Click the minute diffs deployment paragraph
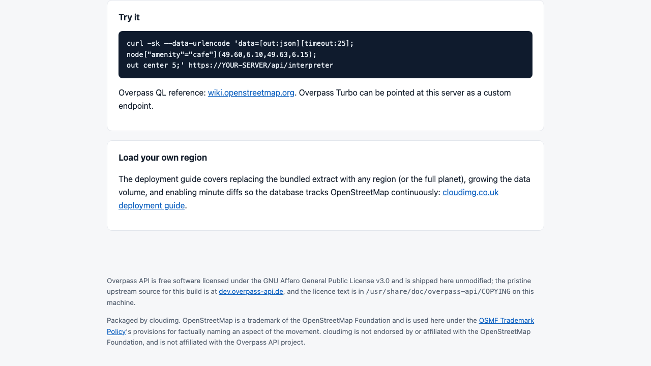Screen dimensions: 651x366 [324, 192]
